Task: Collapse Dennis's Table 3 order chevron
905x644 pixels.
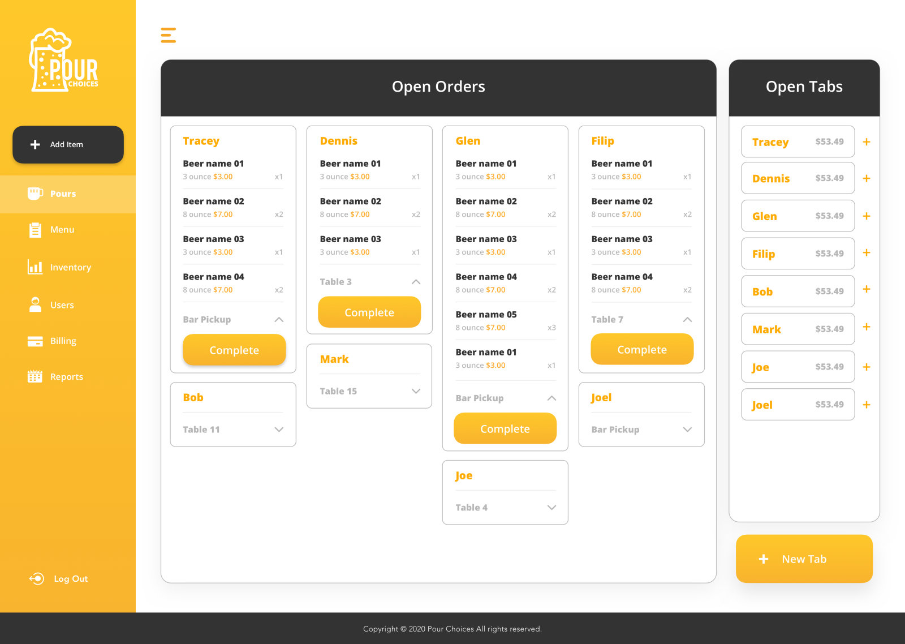Action: coord(416,282)
